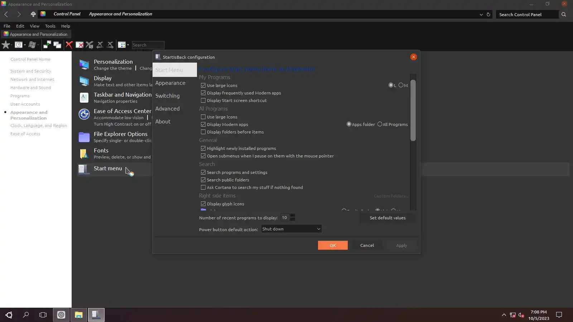
Task: Click the Ease of Access Center icon
Action: [84, 114]
